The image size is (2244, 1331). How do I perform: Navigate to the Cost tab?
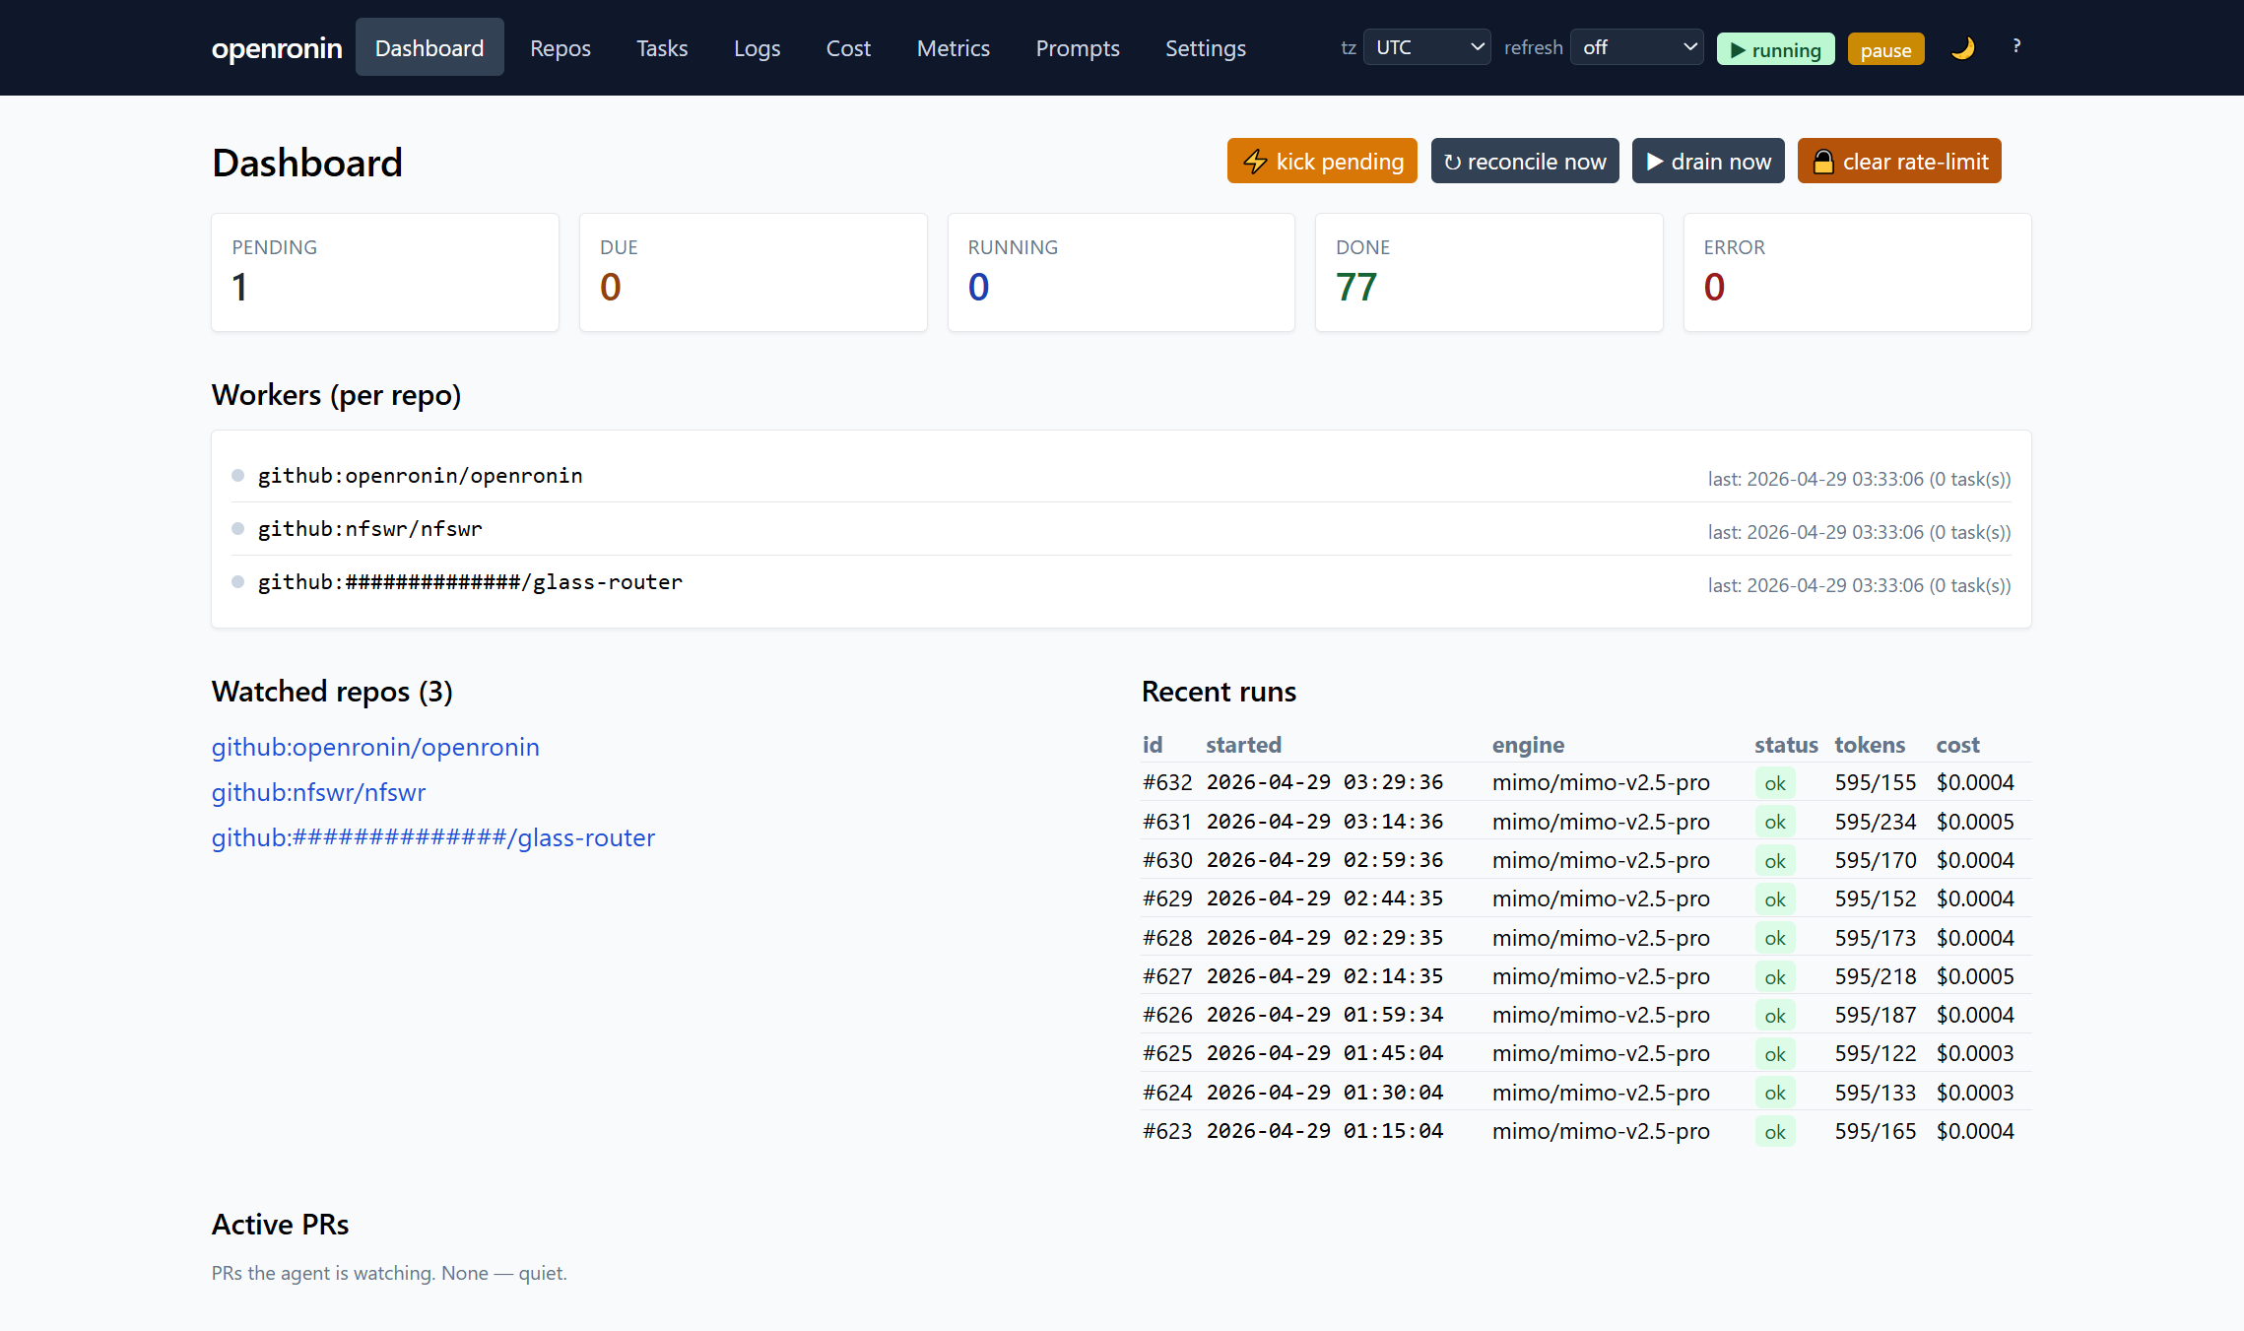[848, 47]
